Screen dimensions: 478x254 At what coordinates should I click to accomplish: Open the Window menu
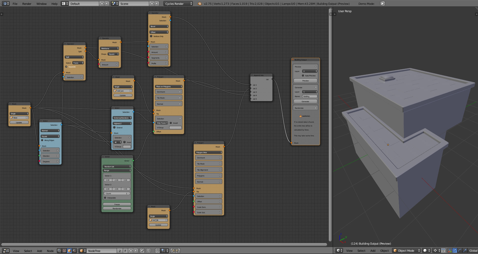click(x=42, y=4)
